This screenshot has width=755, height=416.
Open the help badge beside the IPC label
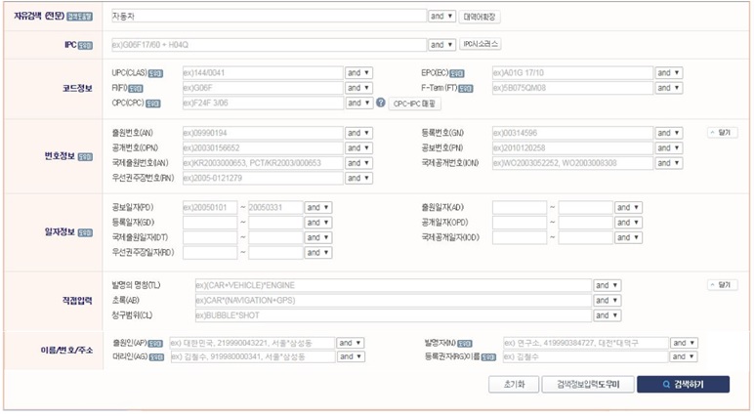(85, 45)
